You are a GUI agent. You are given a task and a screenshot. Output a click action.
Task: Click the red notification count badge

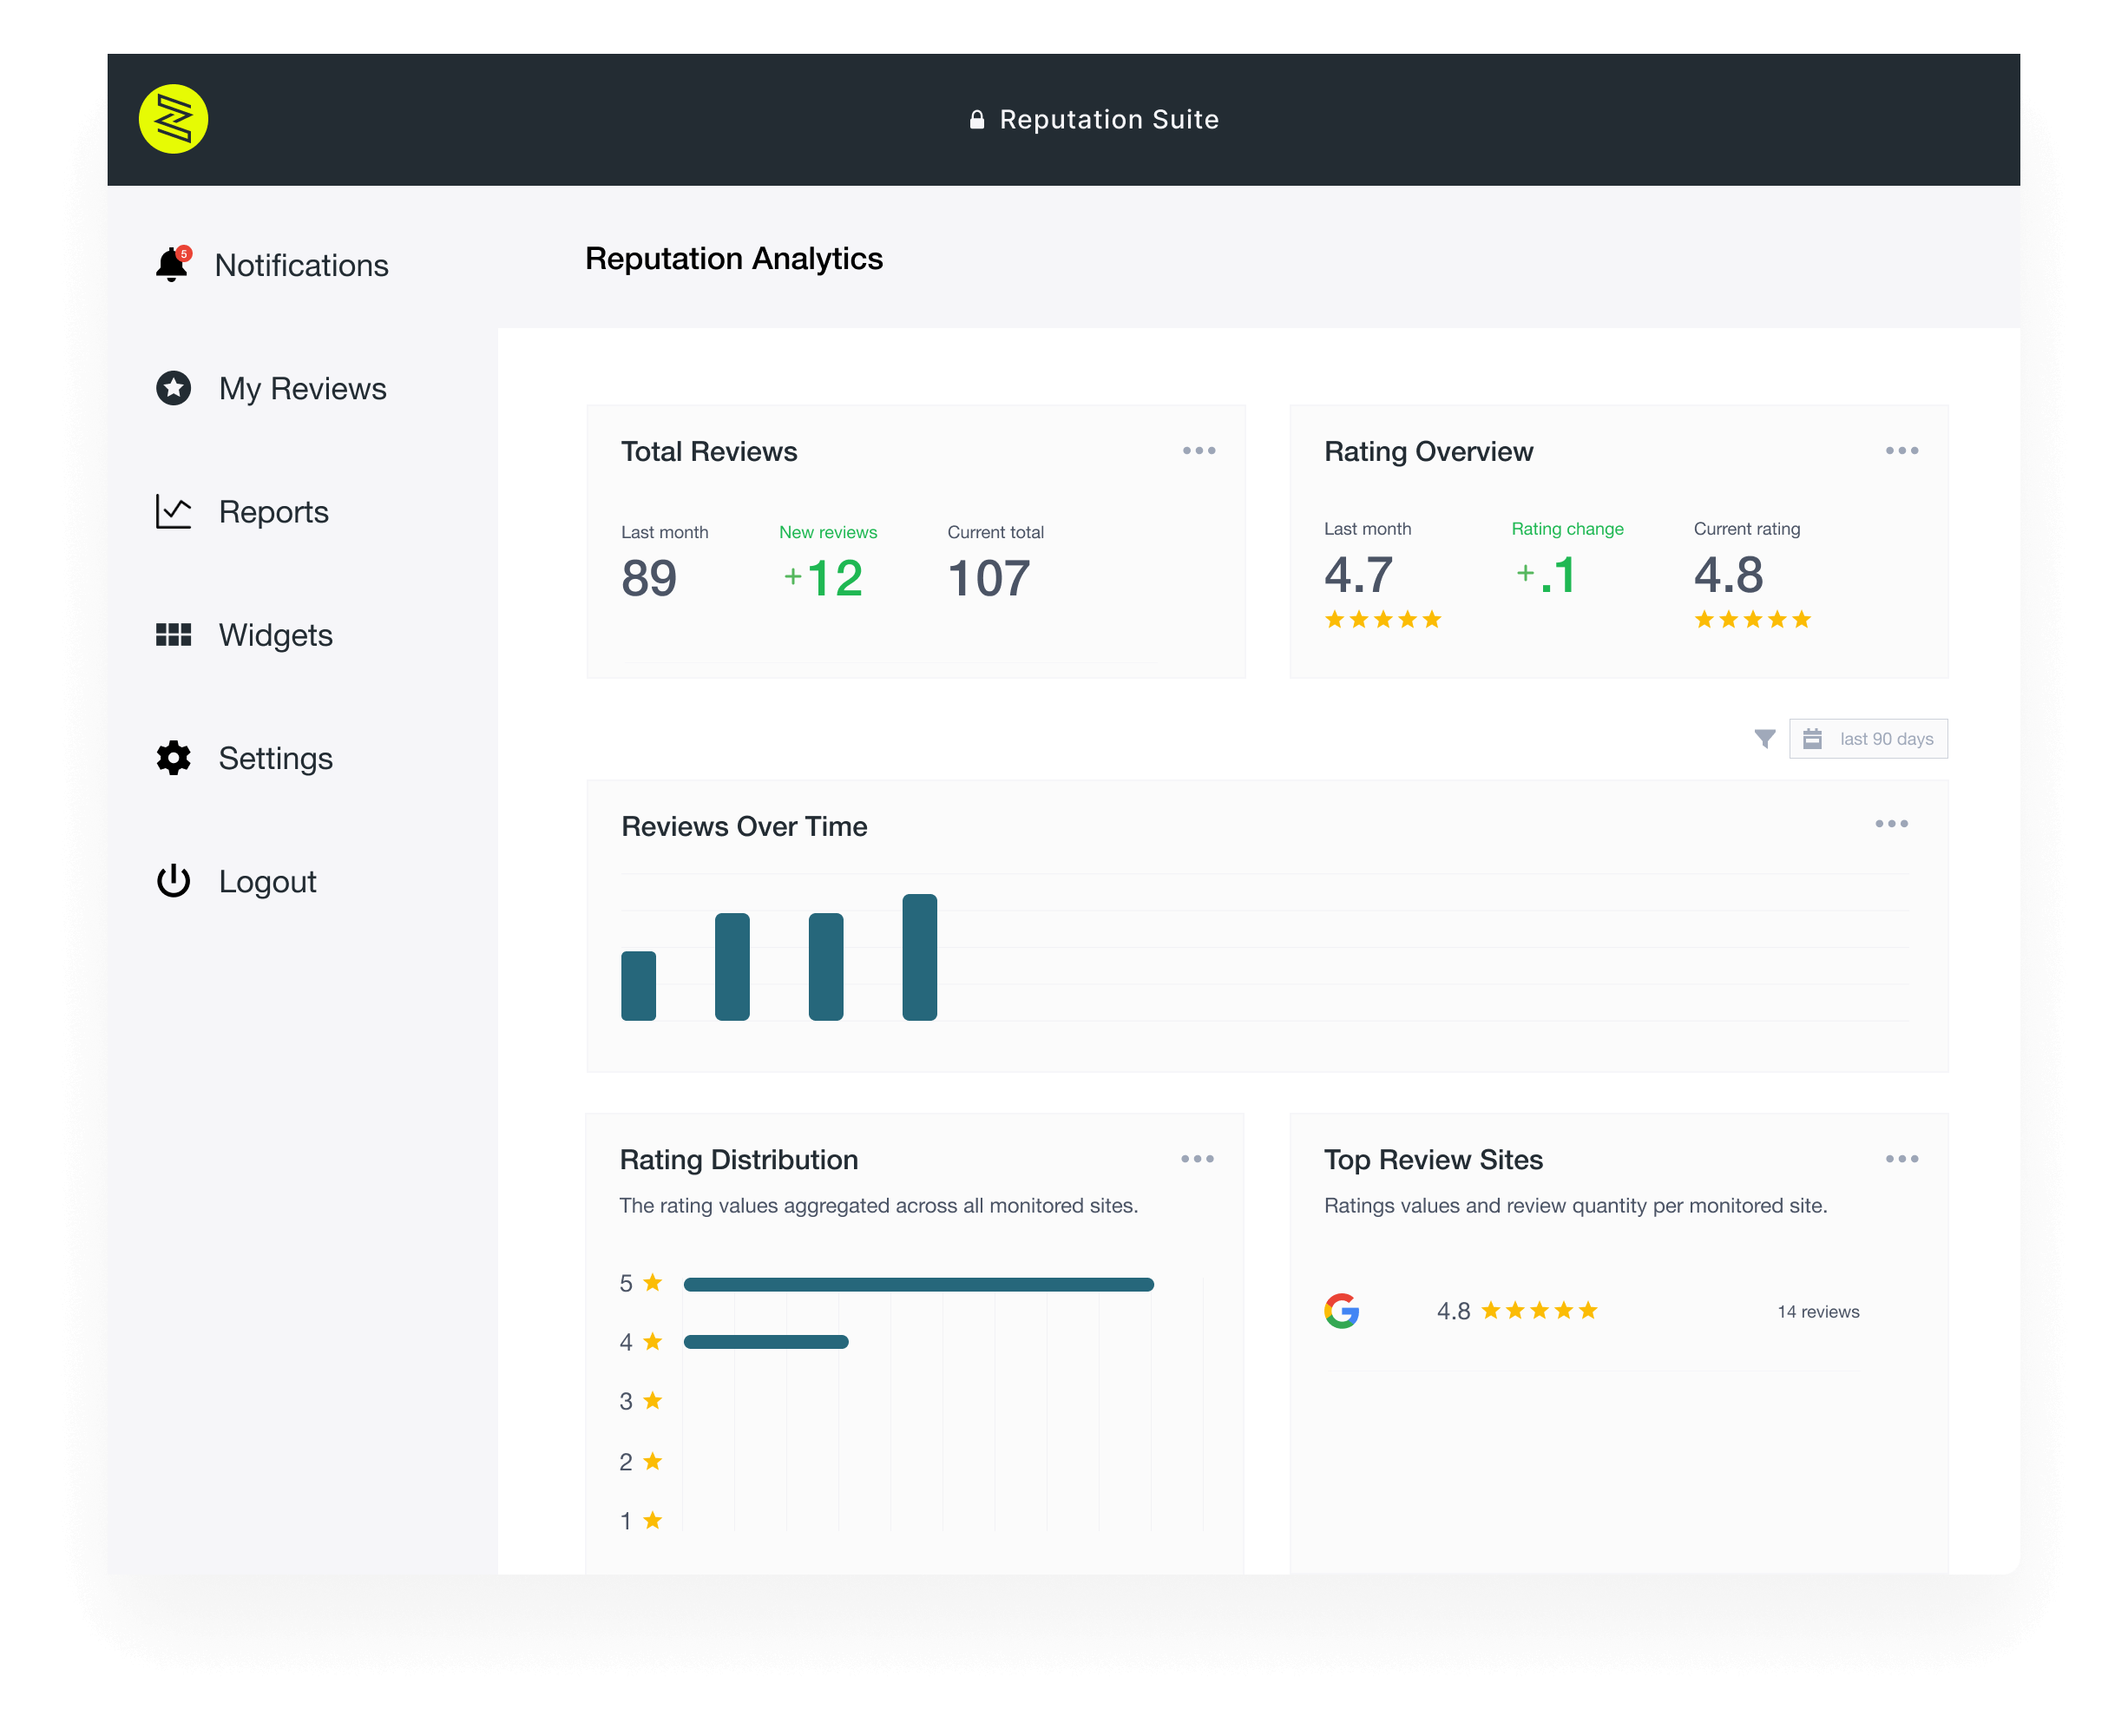tap(184, 254)
